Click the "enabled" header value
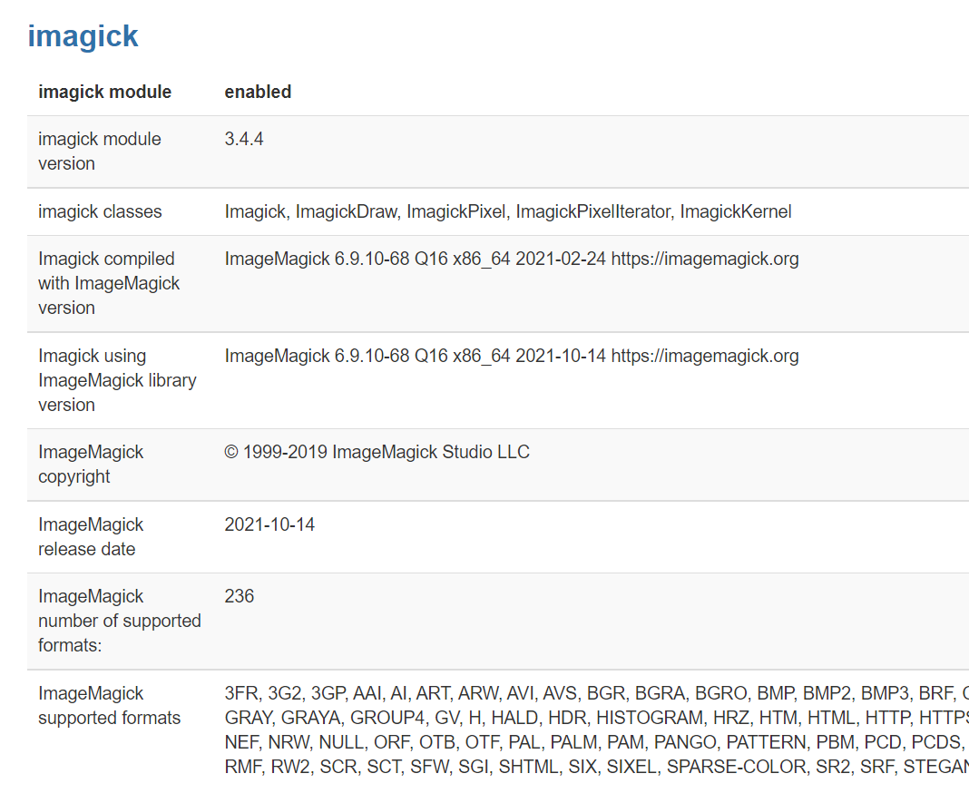 pos(258,92)
